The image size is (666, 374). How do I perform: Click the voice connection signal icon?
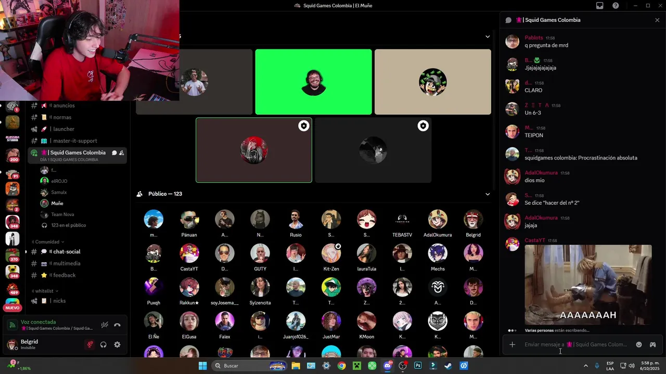click(12, 325)
